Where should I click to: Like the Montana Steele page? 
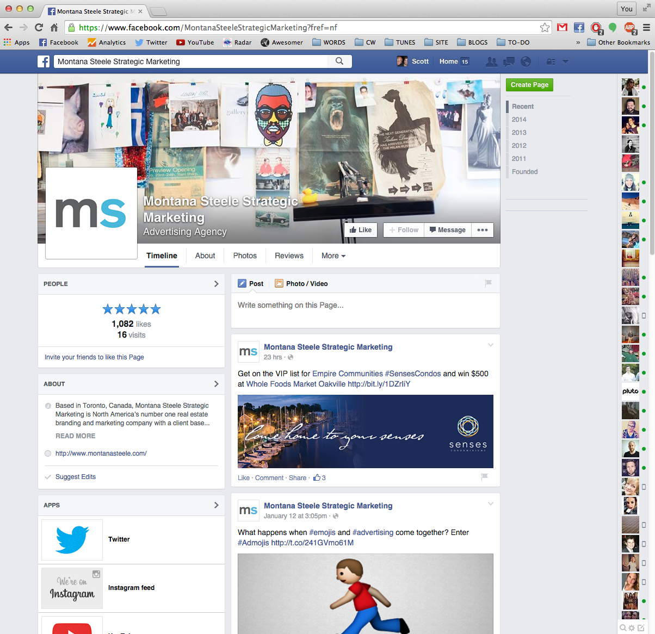(x=360, y=230)
